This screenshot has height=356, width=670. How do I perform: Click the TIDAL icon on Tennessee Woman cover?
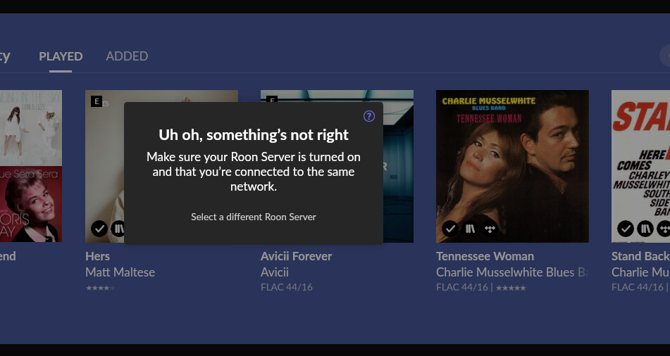[490, 229]
